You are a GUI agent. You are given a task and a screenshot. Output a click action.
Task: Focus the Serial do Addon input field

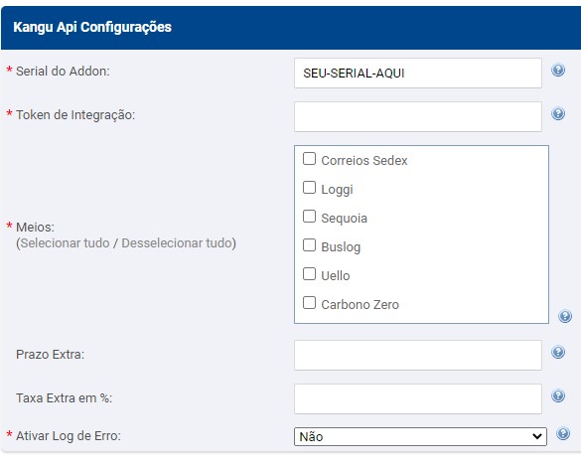click(x=418, y=73)
